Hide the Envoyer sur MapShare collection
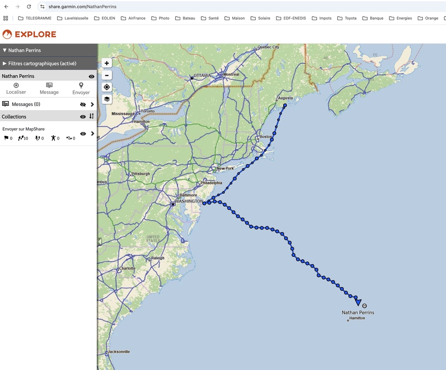The image size is (446, 370). (x=83, y=134)
